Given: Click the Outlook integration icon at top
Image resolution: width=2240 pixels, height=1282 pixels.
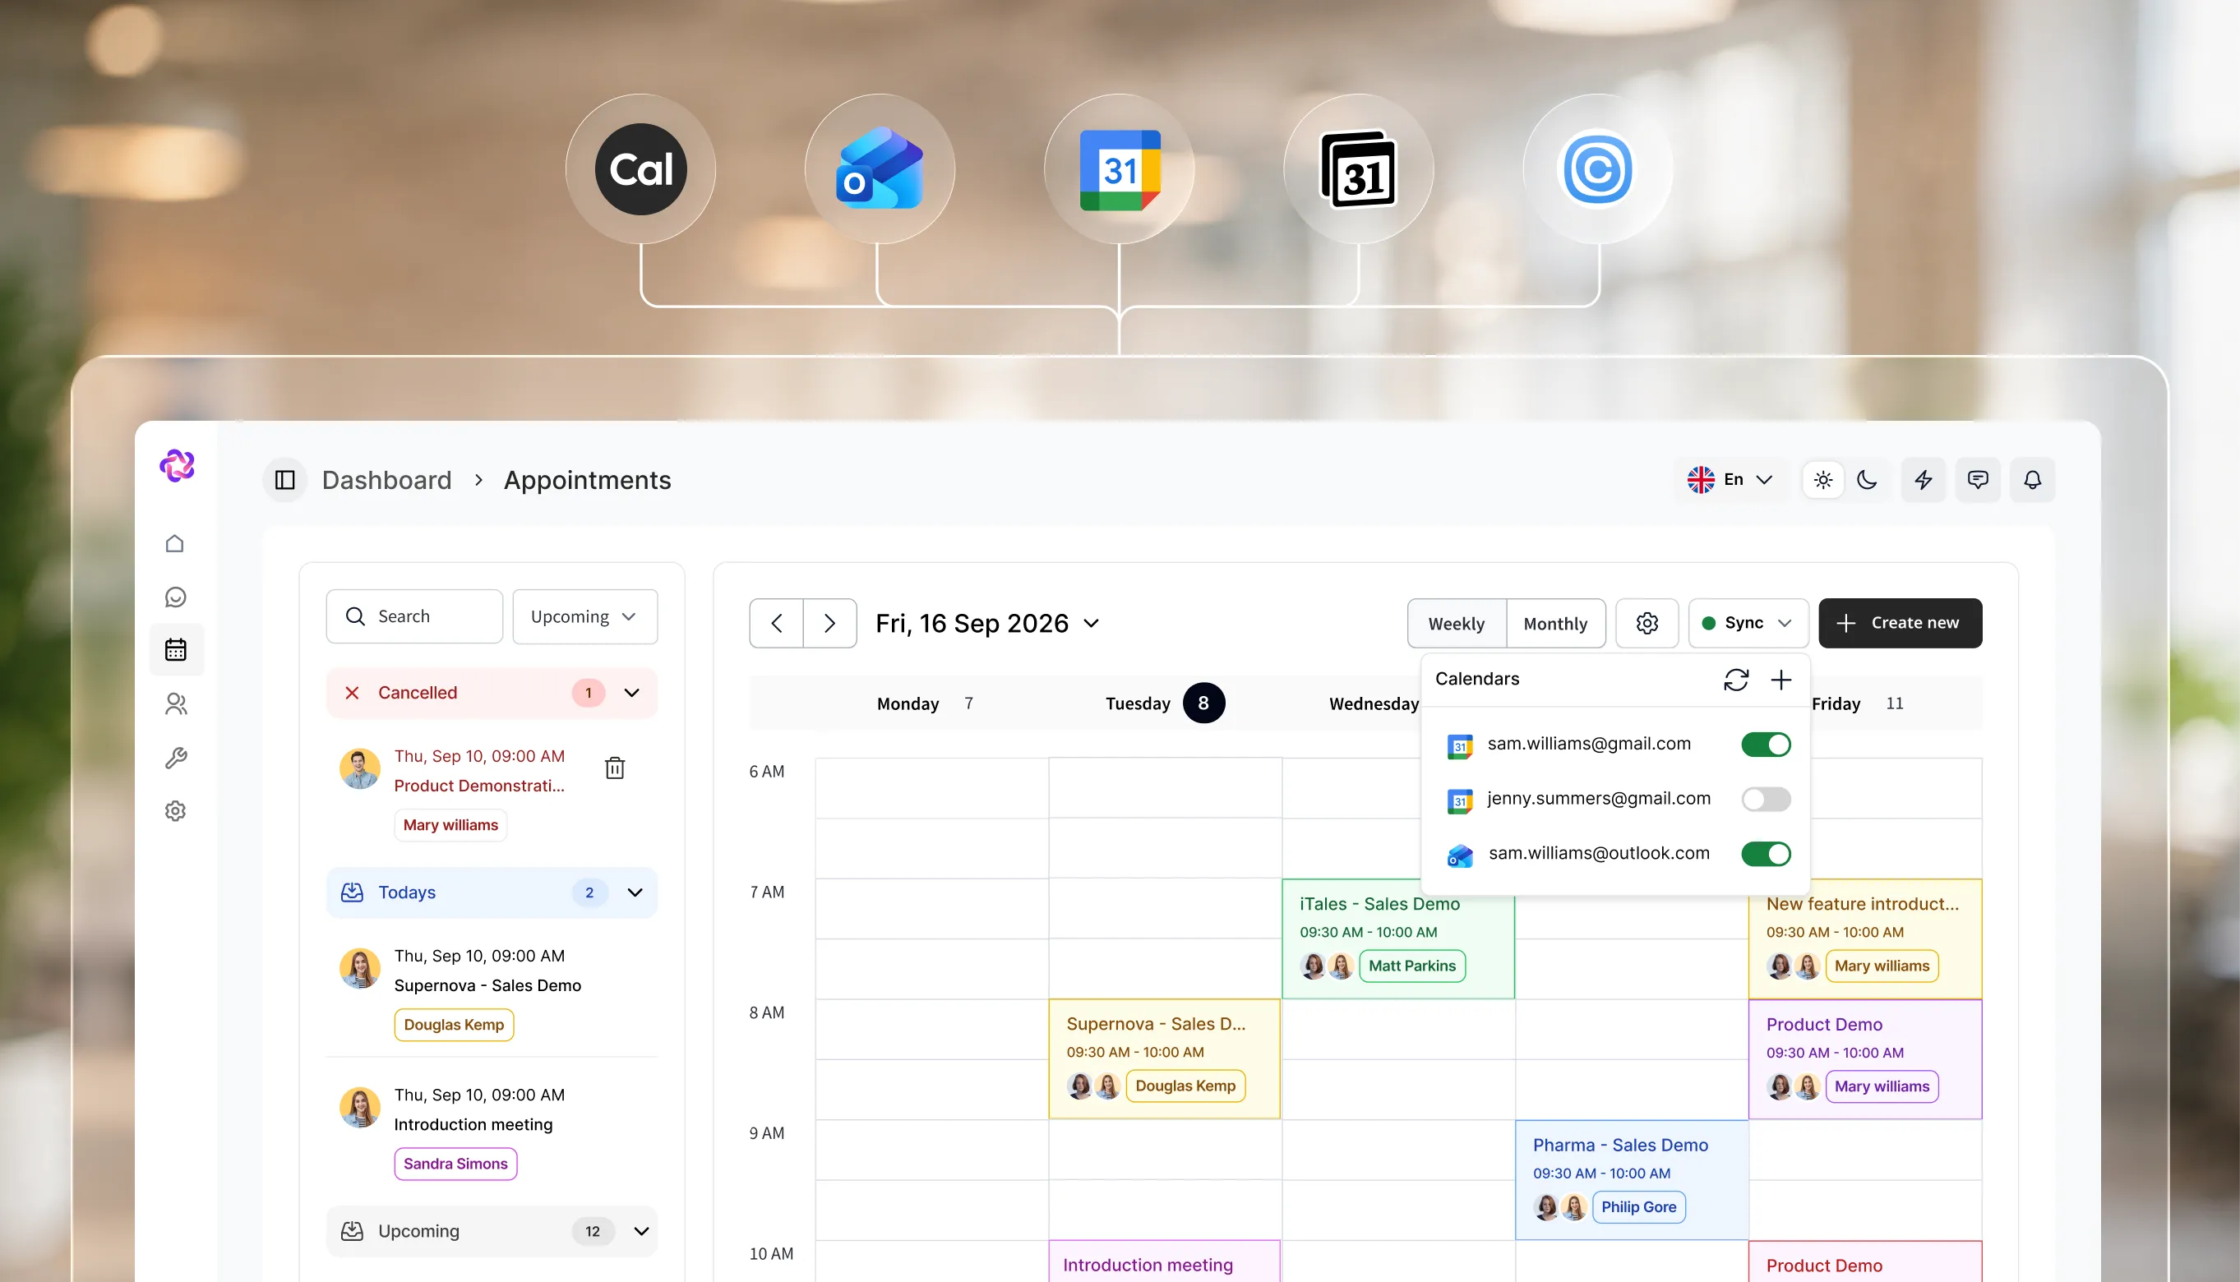Looking at the screenshot, I should click(x=880, y=169).
